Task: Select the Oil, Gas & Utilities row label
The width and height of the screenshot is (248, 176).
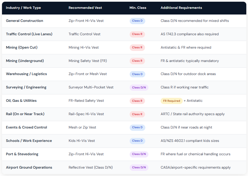Action: point(21,101)
